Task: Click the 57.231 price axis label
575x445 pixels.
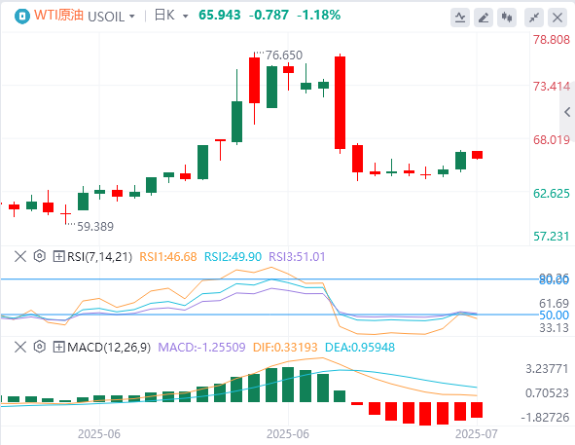Action: pyautogui.click(x=552, y=236)
